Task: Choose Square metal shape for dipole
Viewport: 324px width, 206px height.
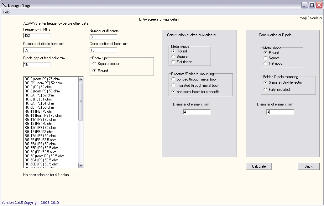Action: point(272,58)
